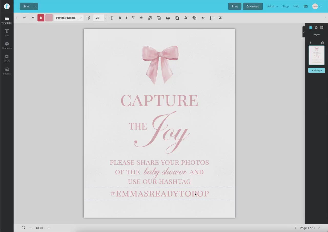Click the app logo in top-left corner
The image size is (328, 232).
coord(7,6)
